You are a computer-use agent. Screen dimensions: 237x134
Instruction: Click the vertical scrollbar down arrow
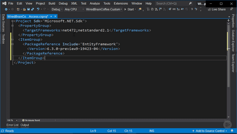click(x=228, y=117)
